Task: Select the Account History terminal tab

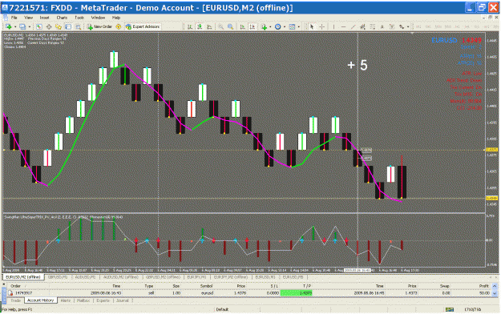Action: point(40,300)
